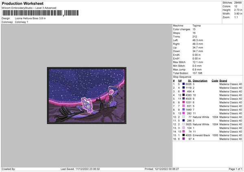Click the violet swatch beside stitch count 1449
The width and height of the screenshot is (244, 172).
183,110
